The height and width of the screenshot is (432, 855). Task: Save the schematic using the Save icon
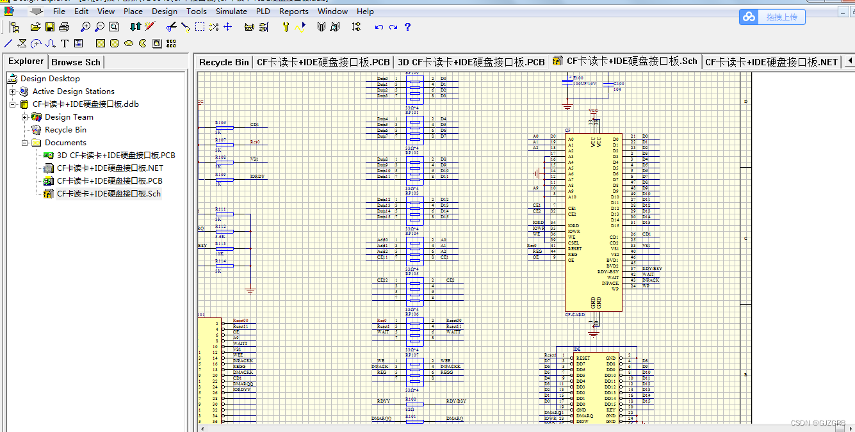click(49, 26)
